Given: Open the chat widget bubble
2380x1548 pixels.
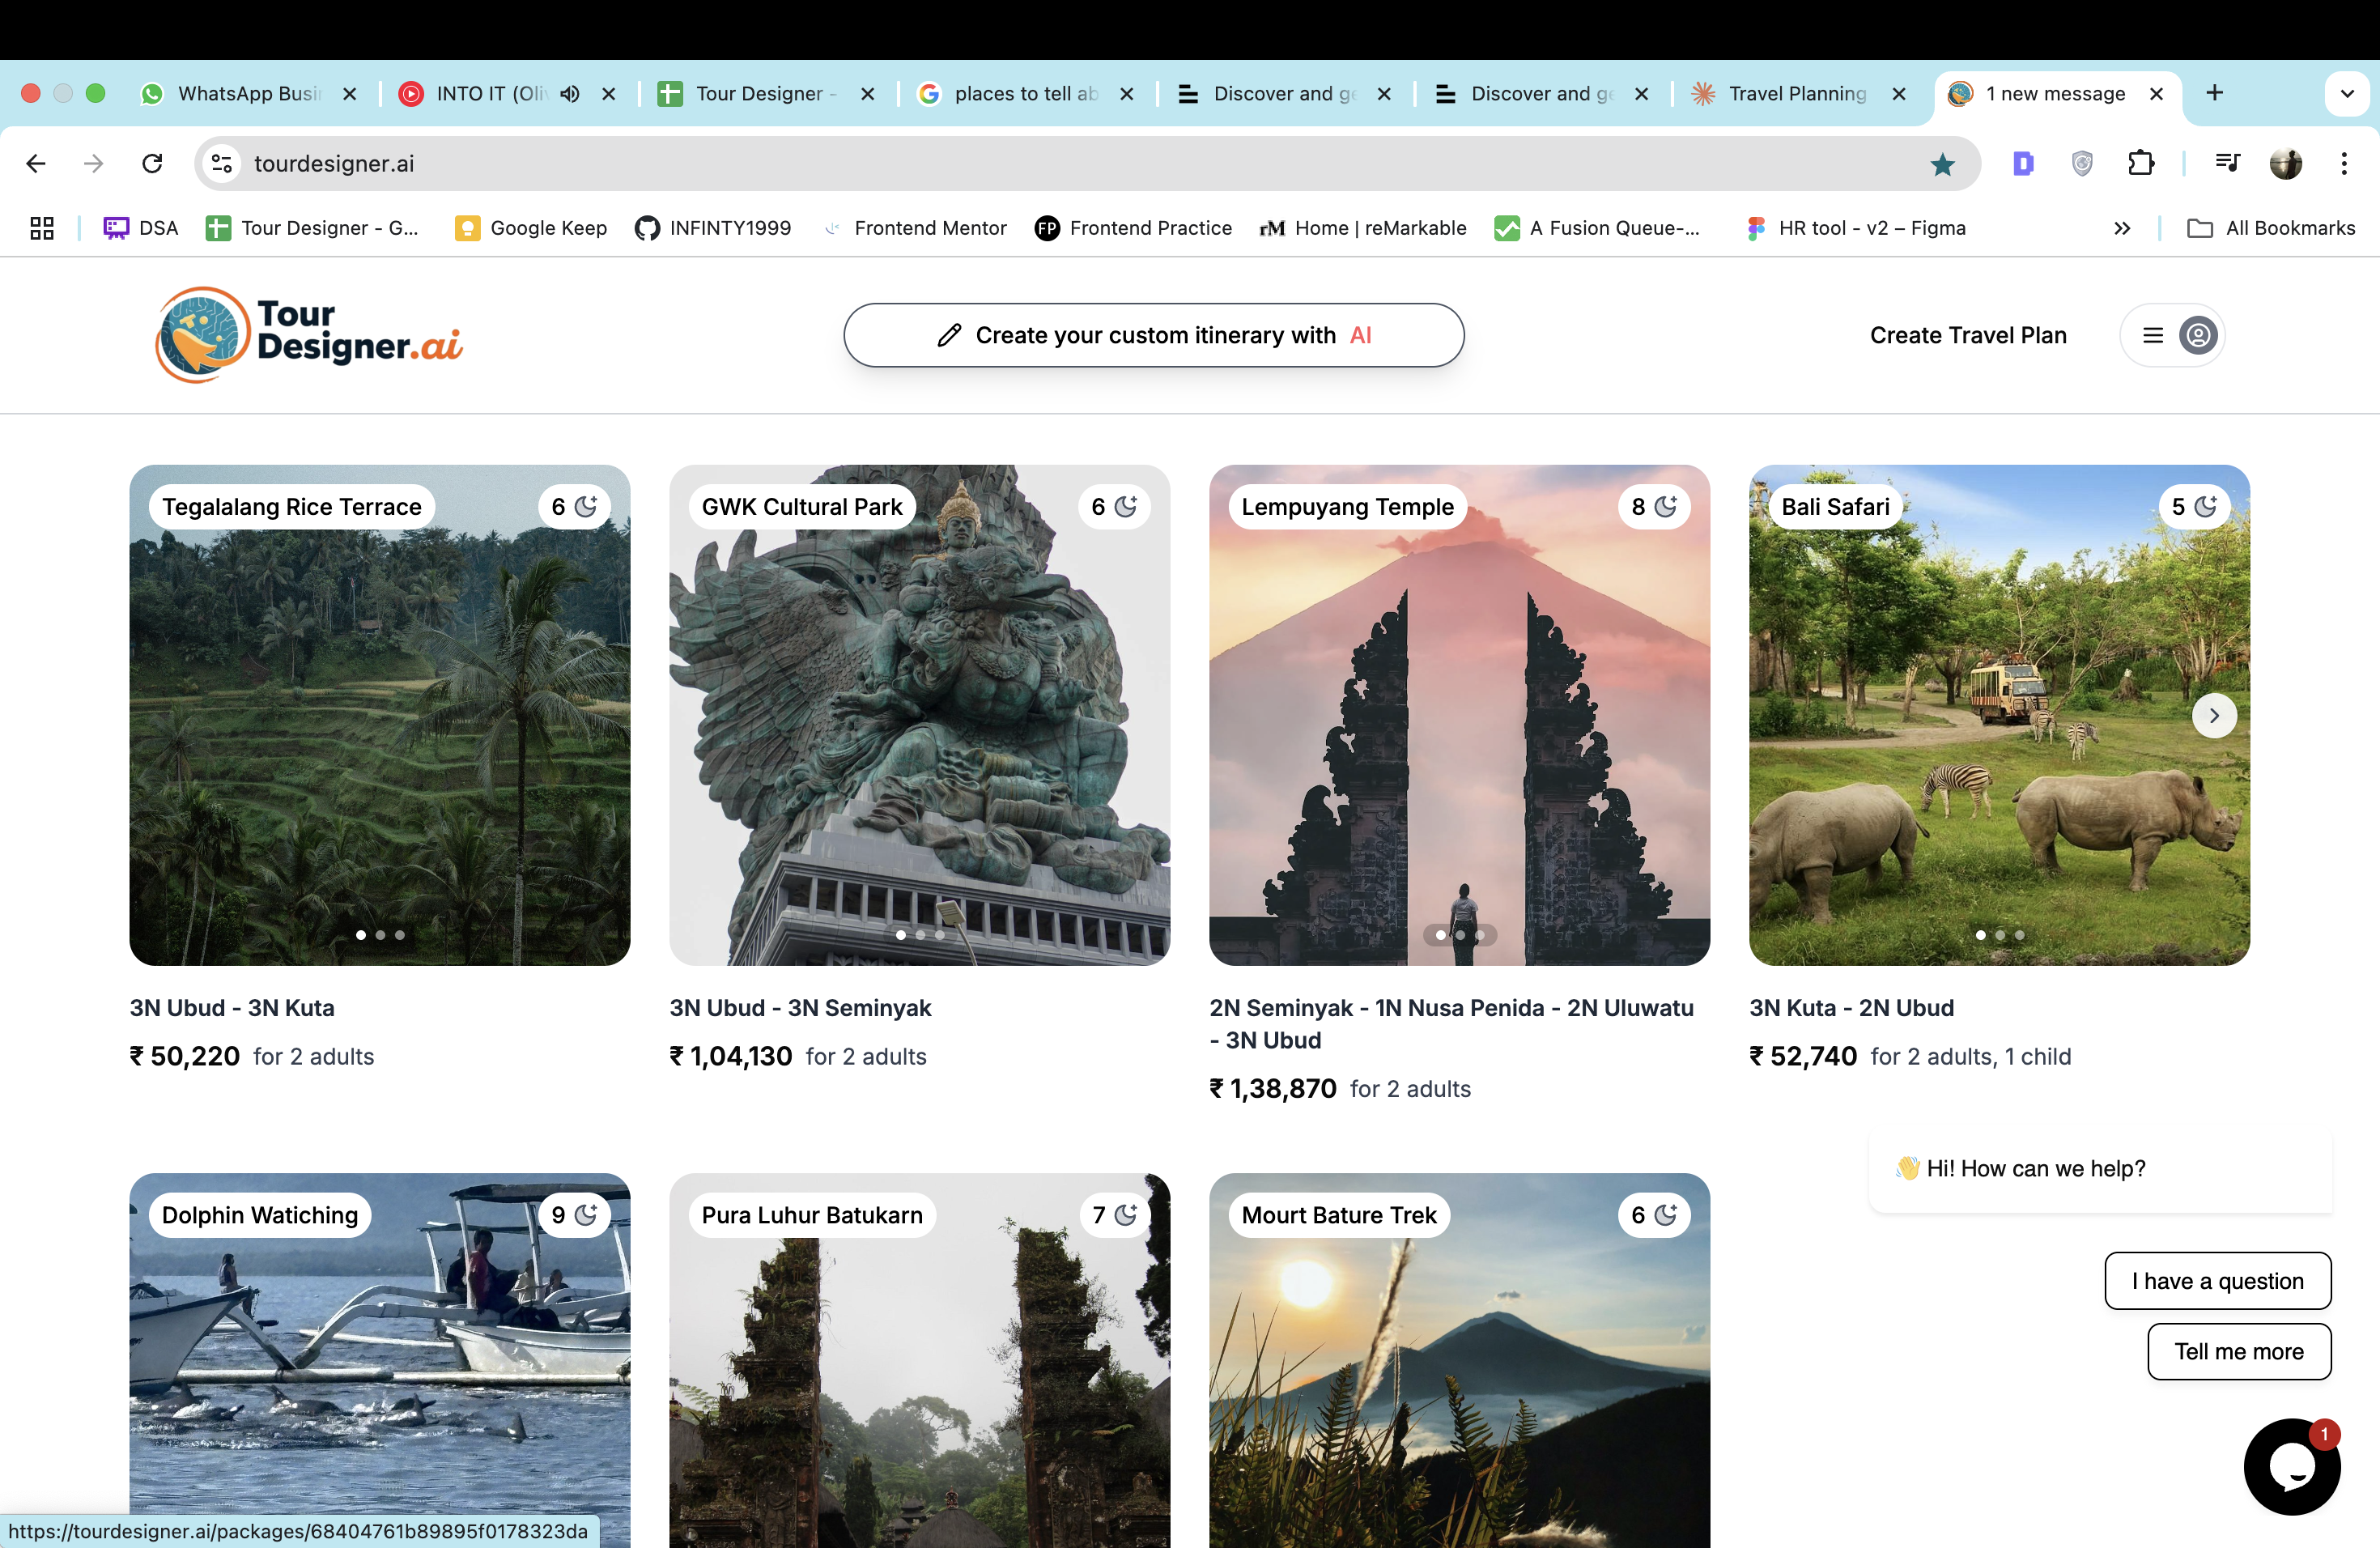Looking at the screenshot, I should (2292, 1467).
